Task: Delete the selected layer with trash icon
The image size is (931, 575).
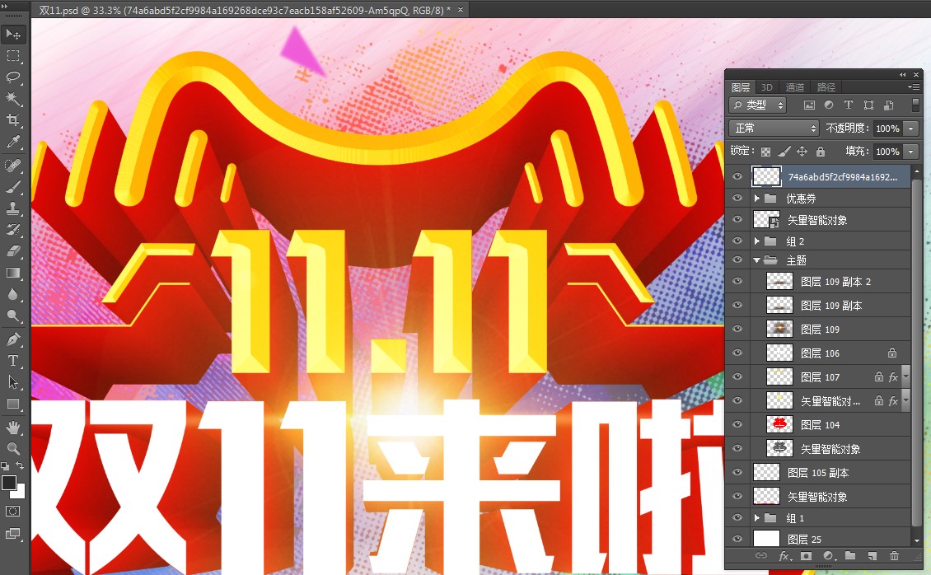Action: coord(894,556)
